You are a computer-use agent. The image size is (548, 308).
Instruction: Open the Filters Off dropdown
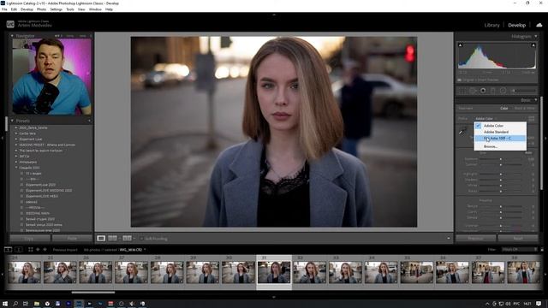[519, 249]
